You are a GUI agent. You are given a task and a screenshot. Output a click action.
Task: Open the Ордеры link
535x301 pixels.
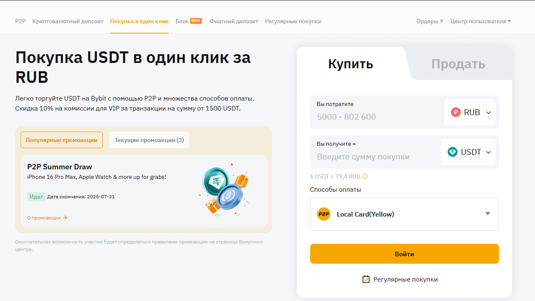tap(429, 21)
